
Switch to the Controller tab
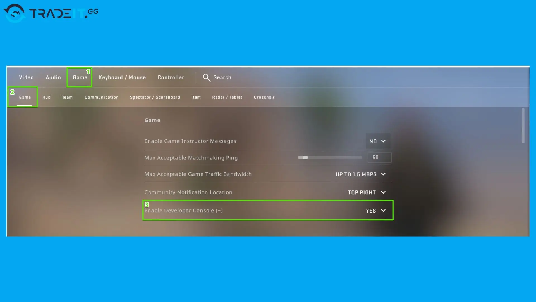click(x=171, y=77)
